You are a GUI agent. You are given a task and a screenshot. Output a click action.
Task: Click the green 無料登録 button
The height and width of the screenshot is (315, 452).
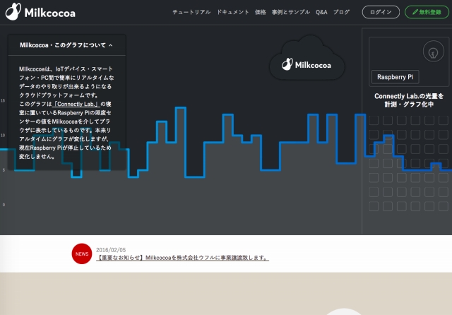427,12
